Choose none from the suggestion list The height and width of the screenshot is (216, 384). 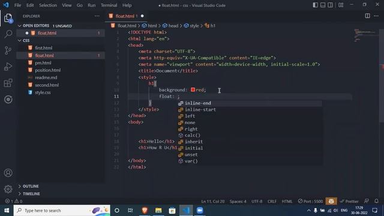[x=250, y=122]
